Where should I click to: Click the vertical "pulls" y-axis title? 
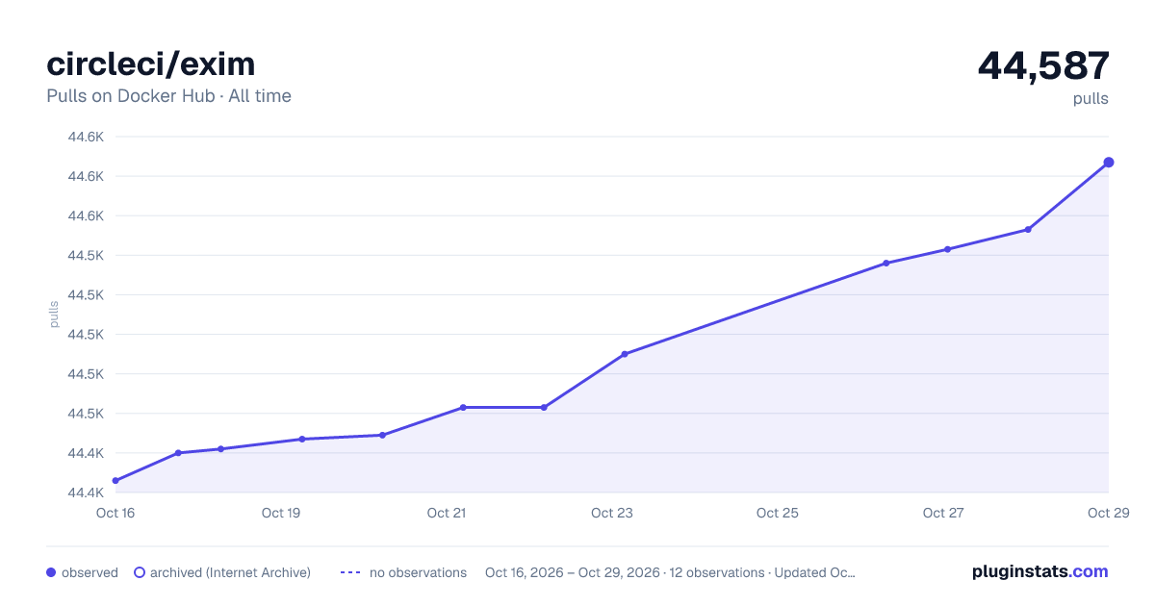pyautogui.click(x=54, y=315)
